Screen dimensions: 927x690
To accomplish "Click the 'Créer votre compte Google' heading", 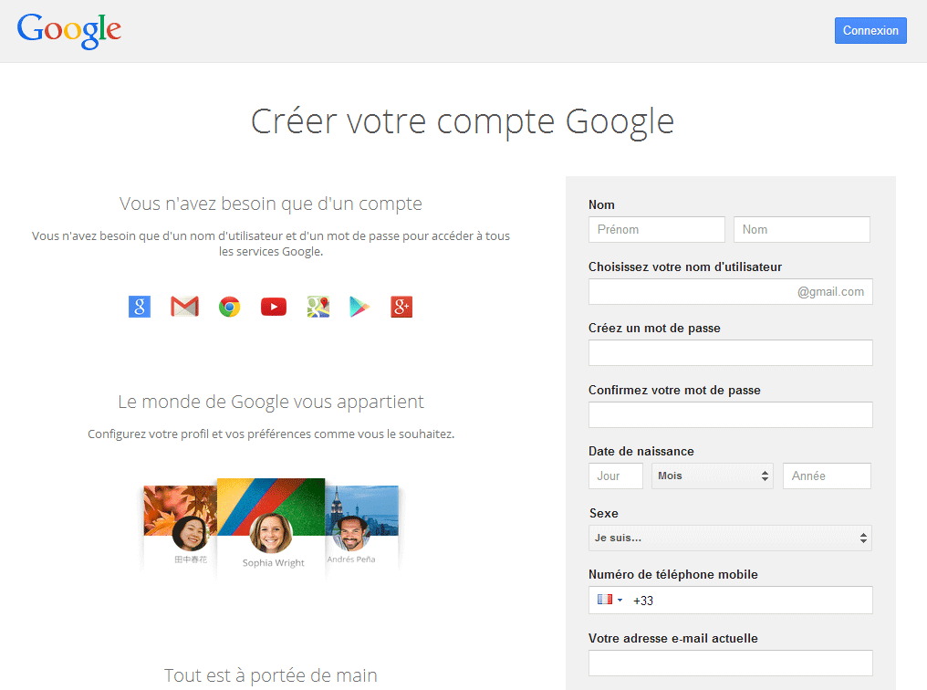I will pos(463,121).
